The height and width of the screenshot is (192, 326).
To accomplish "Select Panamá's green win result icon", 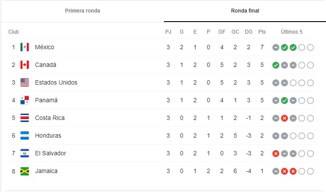I will (284, 101).
